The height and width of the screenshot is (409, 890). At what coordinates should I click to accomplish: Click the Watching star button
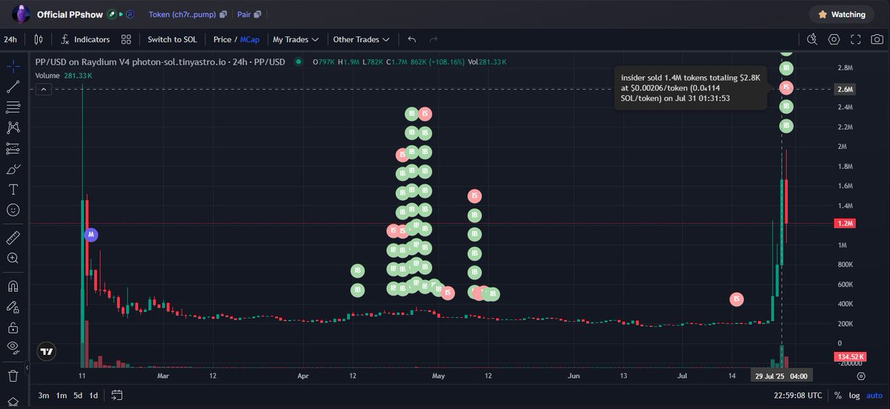(x=842, y=14)
